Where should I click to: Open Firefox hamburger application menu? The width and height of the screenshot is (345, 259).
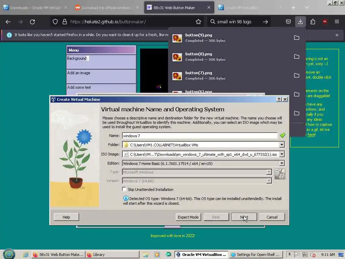pos(337,22)
